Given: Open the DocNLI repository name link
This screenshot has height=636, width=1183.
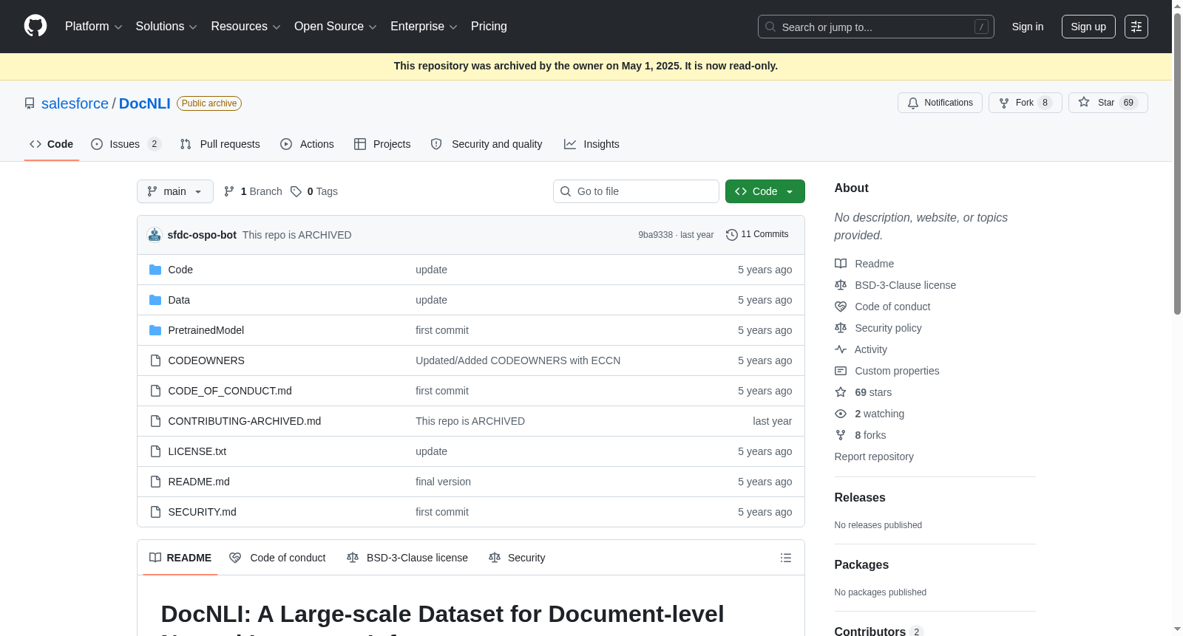Looking at the screenshot, I should coord(145,103).
